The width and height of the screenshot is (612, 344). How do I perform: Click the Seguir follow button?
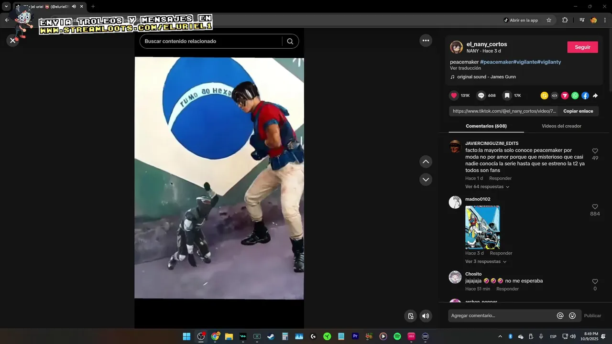(582, 47)
